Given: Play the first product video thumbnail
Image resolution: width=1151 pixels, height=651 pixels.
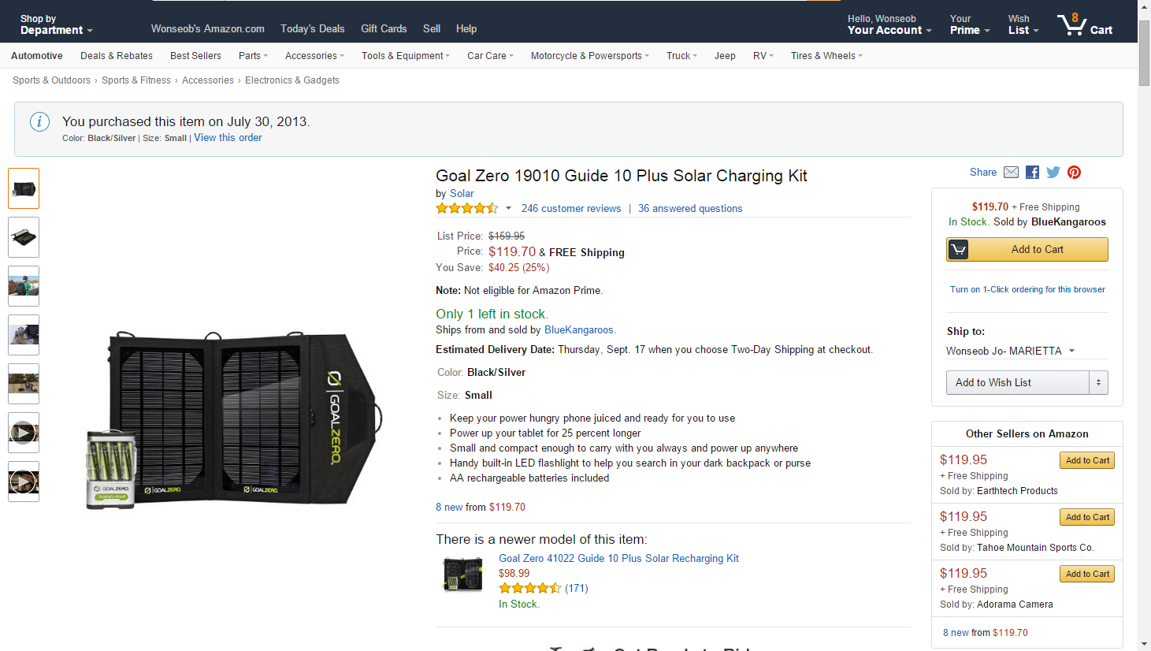Looking at the screenshot, I should [x=24, y=433].
